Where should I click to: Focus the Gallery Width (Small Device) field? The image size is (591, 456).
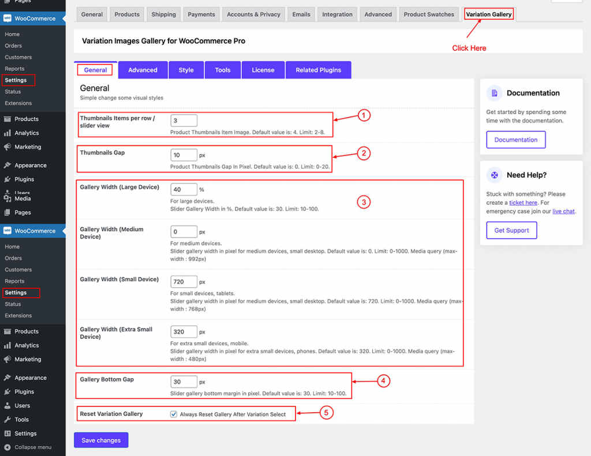(x=184, y=282)
